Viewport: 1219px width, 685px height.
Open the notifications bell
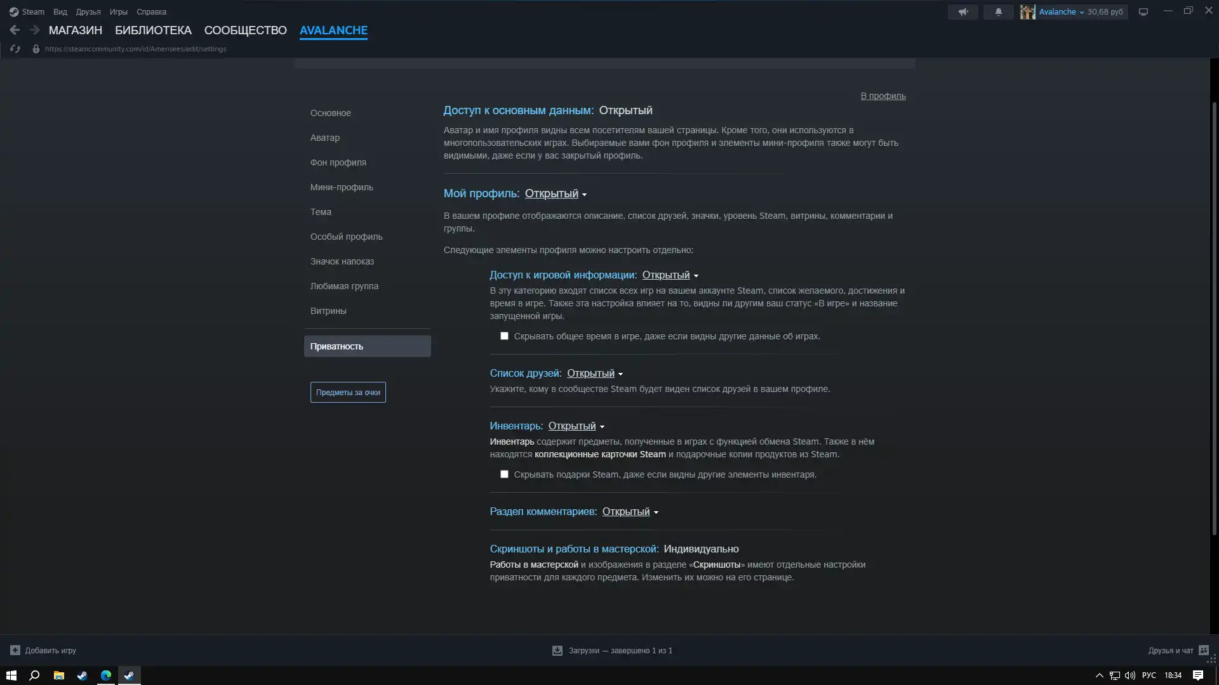point(998,12)
